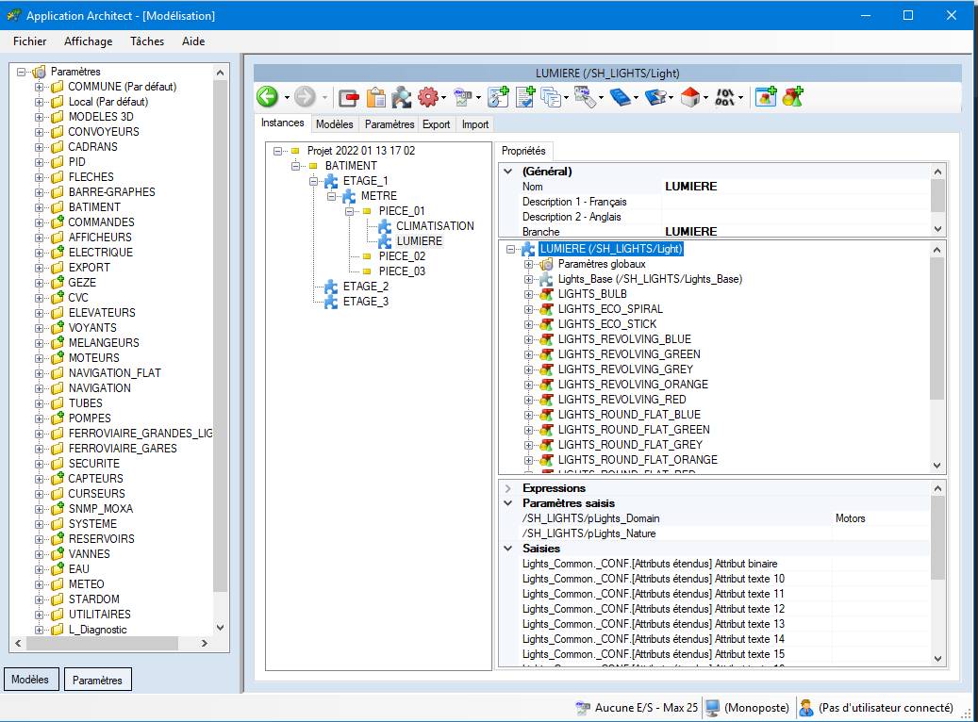Open the Fichier menu
This screenshot has width=978, height=722.
coord(30,41)
